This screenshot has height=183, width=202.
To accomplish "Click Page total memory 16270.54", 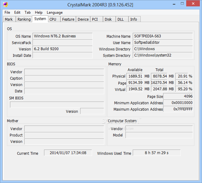I will coord(159,83).
